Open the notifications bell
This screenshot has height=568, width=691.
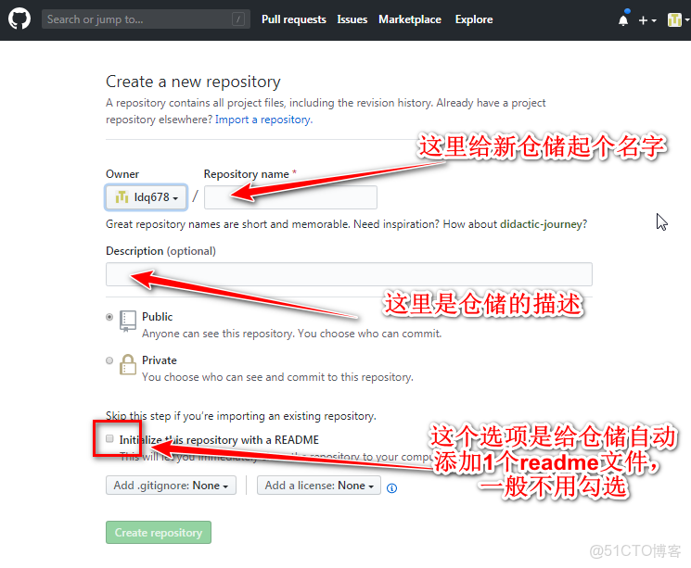(x=623, y=19)
